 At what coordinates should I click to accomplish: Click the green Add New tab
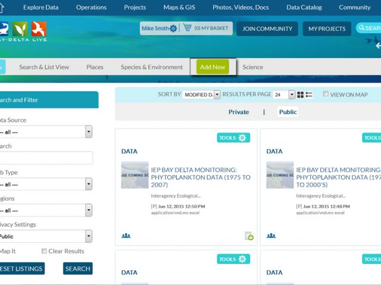213,67
